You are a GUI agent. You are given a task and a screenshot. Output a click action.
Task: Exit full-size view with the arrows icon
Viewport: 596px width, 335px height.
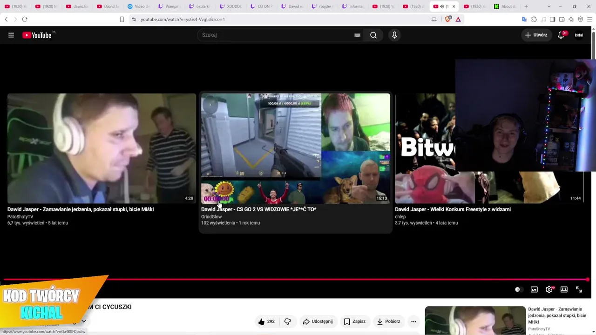[579, 289]
